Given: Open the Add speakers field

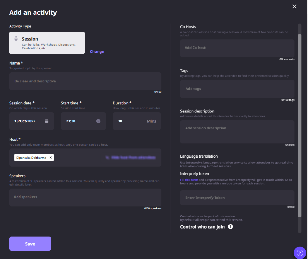Looking at the screenshot, I should click(85, 197).
